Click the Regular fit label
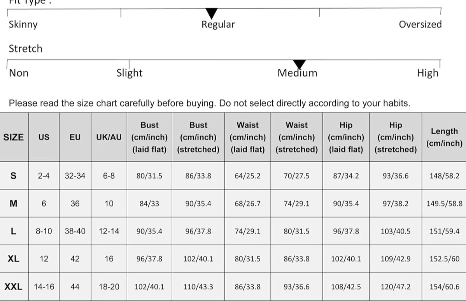 [x=218, y=25]
